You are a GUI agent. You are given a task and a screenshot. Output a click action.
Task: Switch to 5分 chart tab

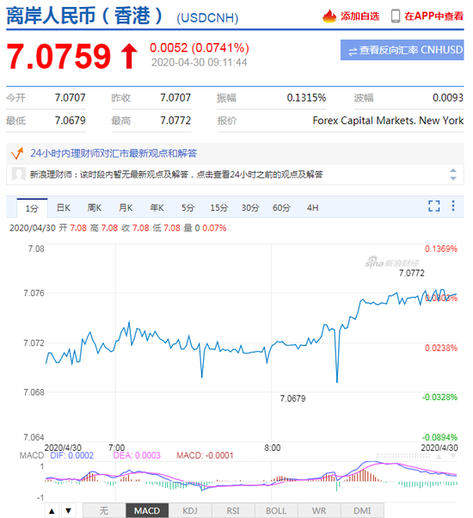click(x=187, y=207)
